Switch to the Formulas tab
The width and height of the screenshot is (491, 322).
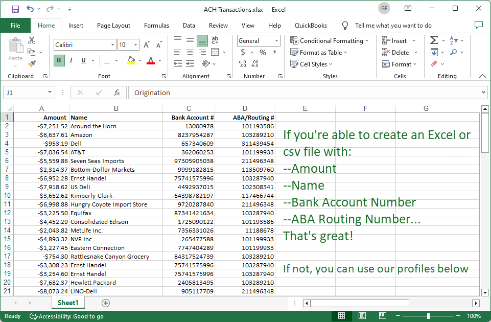coord(156,26)
